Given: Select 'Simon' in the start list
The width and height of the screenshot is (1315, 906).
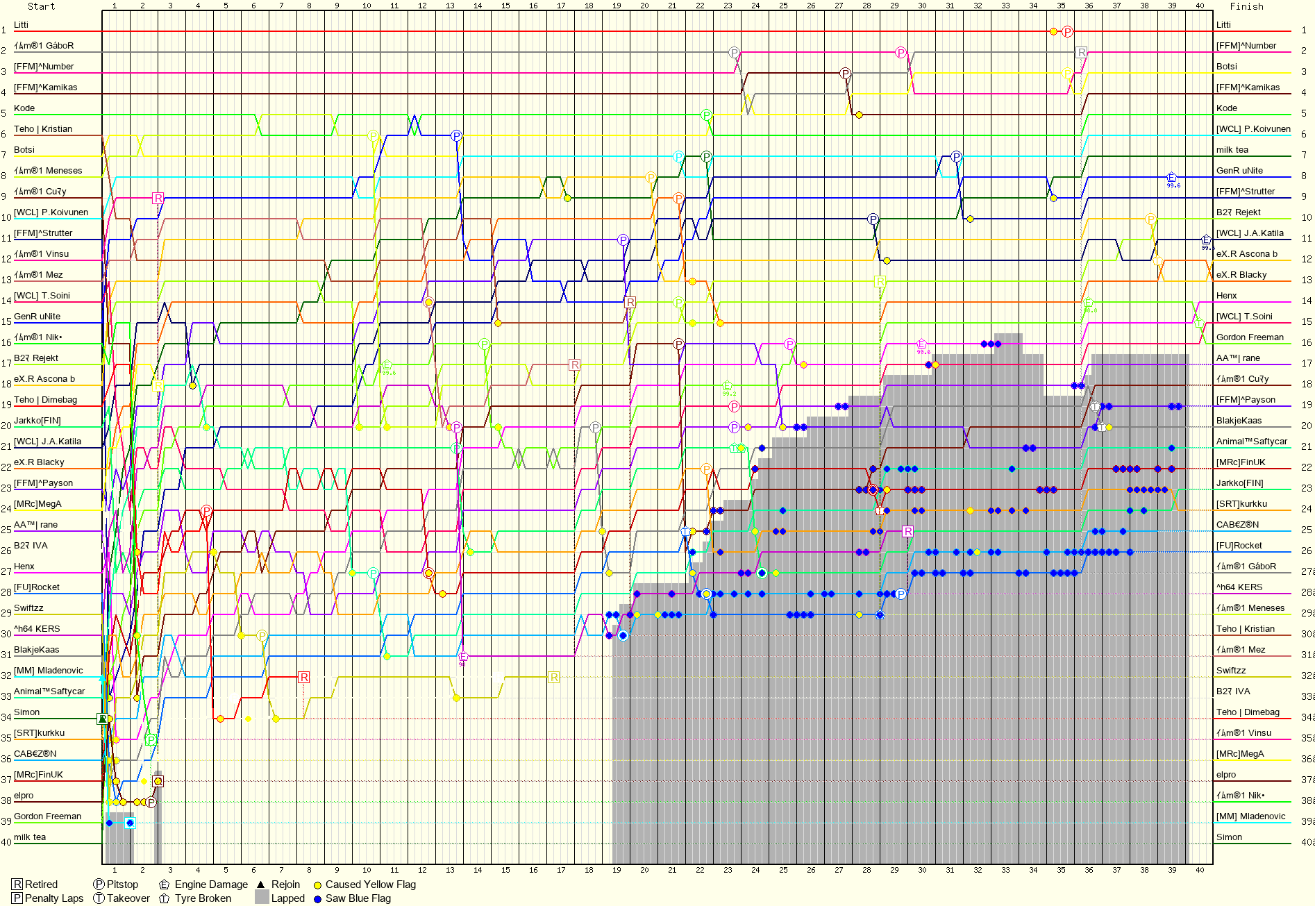Looking at the screenshot, I should click(26, 712).
